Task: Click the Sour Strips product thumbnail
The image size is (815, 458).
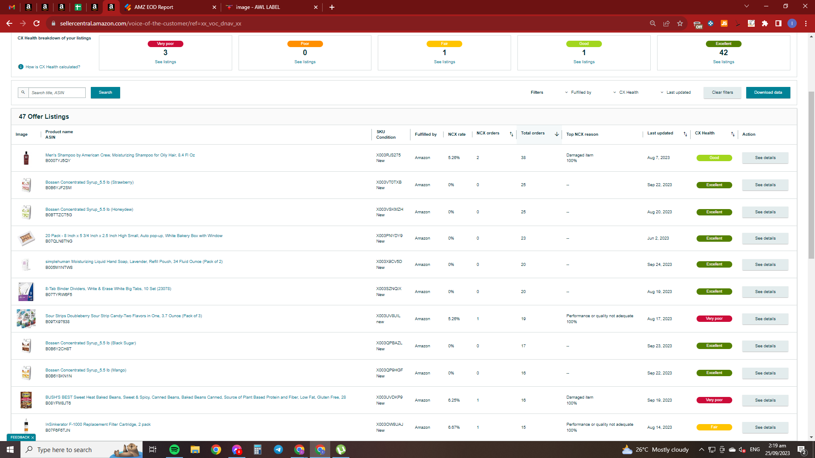Action: pyautogui.click(x=26, y=319)
